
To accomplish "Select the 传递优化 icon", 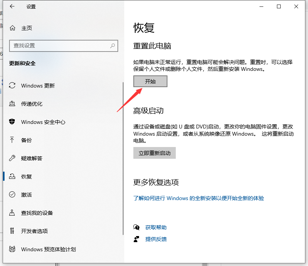I will click(13, 104).
